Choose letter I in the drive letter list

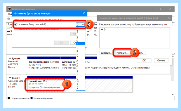[80, 46]
